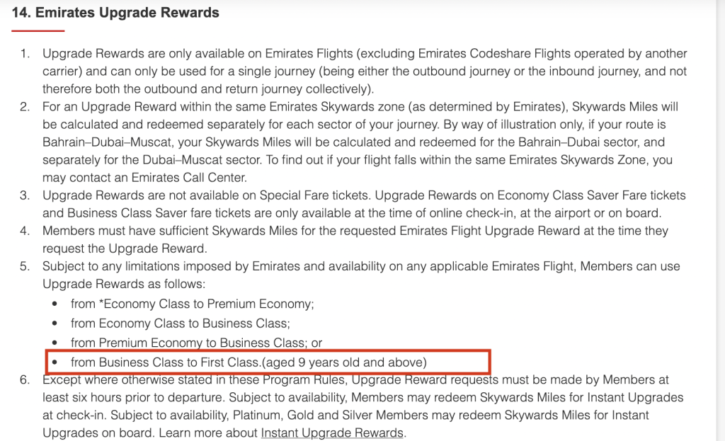Viewport: 725px width, 441px height.
Task: Click list number 3 marker
Action: click(25, 195)
